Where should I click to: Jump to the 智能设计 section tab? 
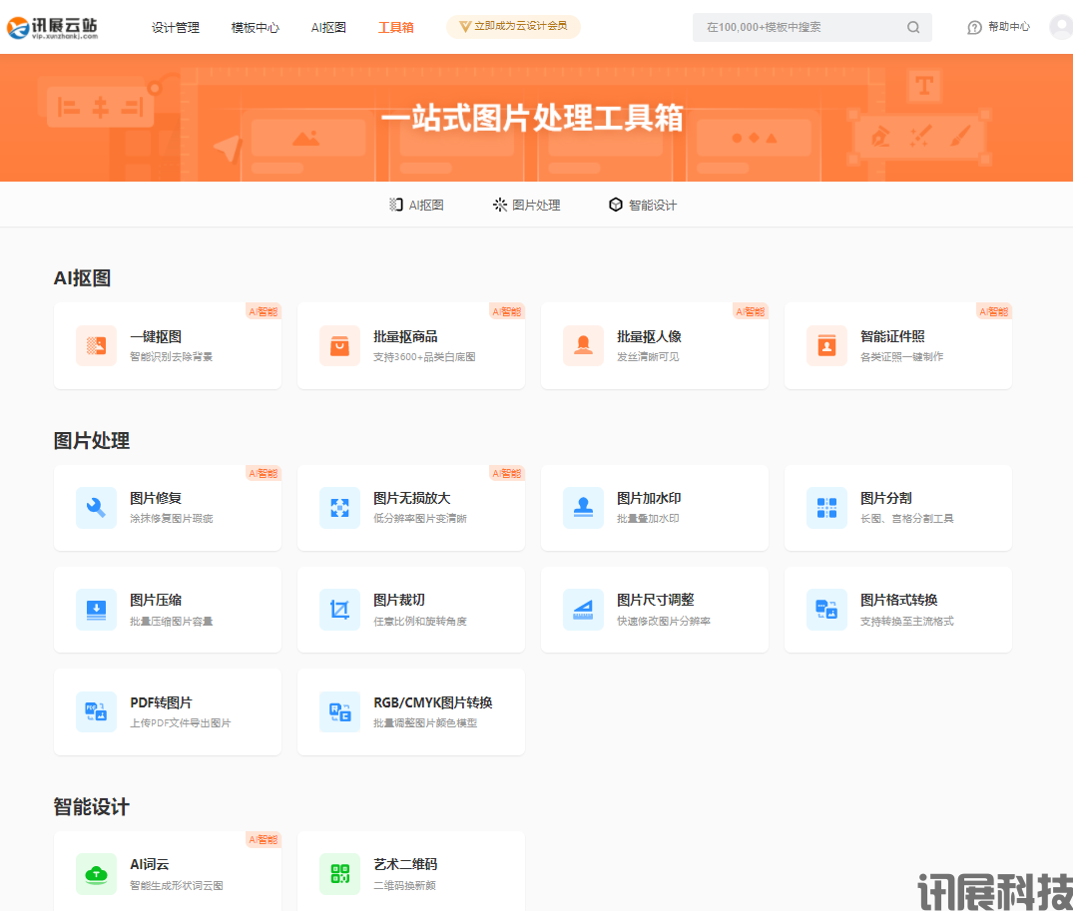point(643,205)
